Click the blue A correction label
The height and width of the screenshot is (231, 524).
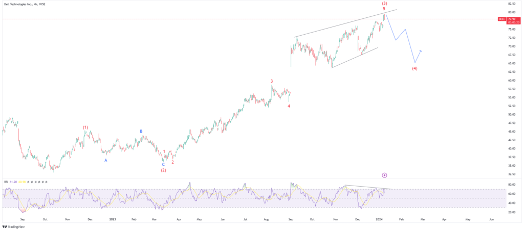pos(106,161)
